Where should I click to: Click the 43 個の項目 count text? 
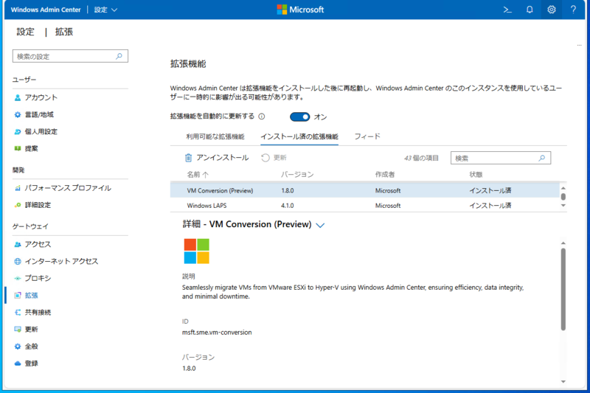pos(421,158)
